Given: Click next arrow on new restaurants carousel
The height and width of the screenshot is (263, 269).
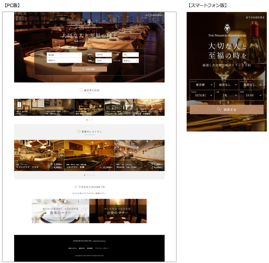Looking at the screenshot, I should coord(161,155).
